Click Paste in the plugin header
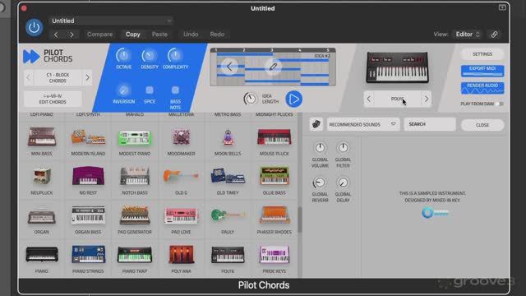This screenshot has width=526, height=296. pos(159,35)
